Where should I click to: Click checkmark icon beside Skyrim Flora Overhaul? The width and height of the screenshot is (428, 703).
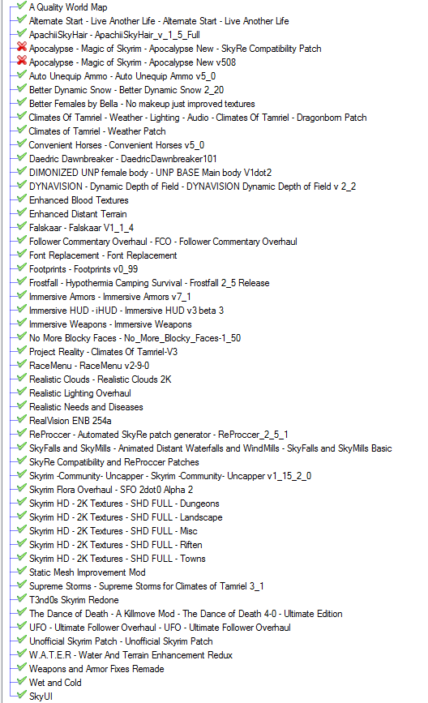pyautogui.click(x=22, y=488)
